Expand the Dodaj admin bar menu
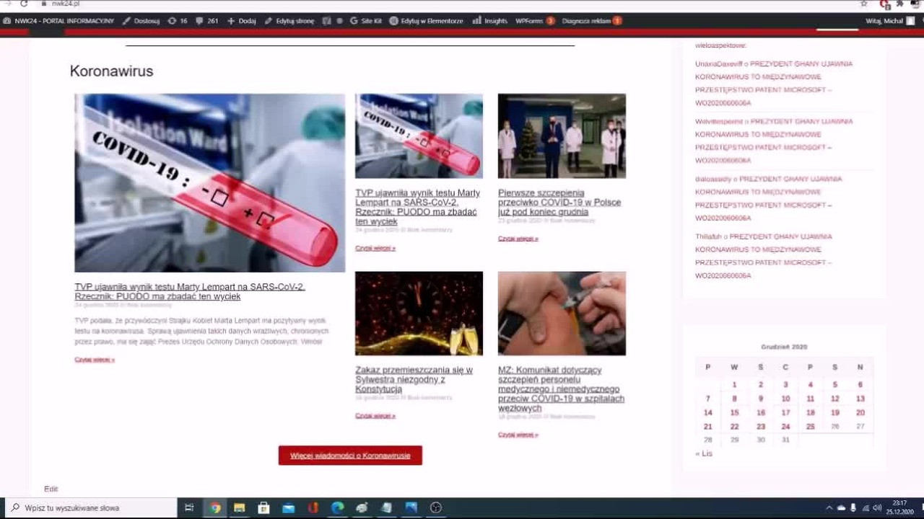Viewport: 924px width, 519px height. (x=242, y=21)
